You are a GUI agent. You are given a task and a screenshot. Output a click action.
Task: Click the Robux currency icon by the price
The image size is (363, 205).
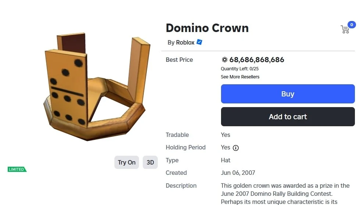pos(224,60)
